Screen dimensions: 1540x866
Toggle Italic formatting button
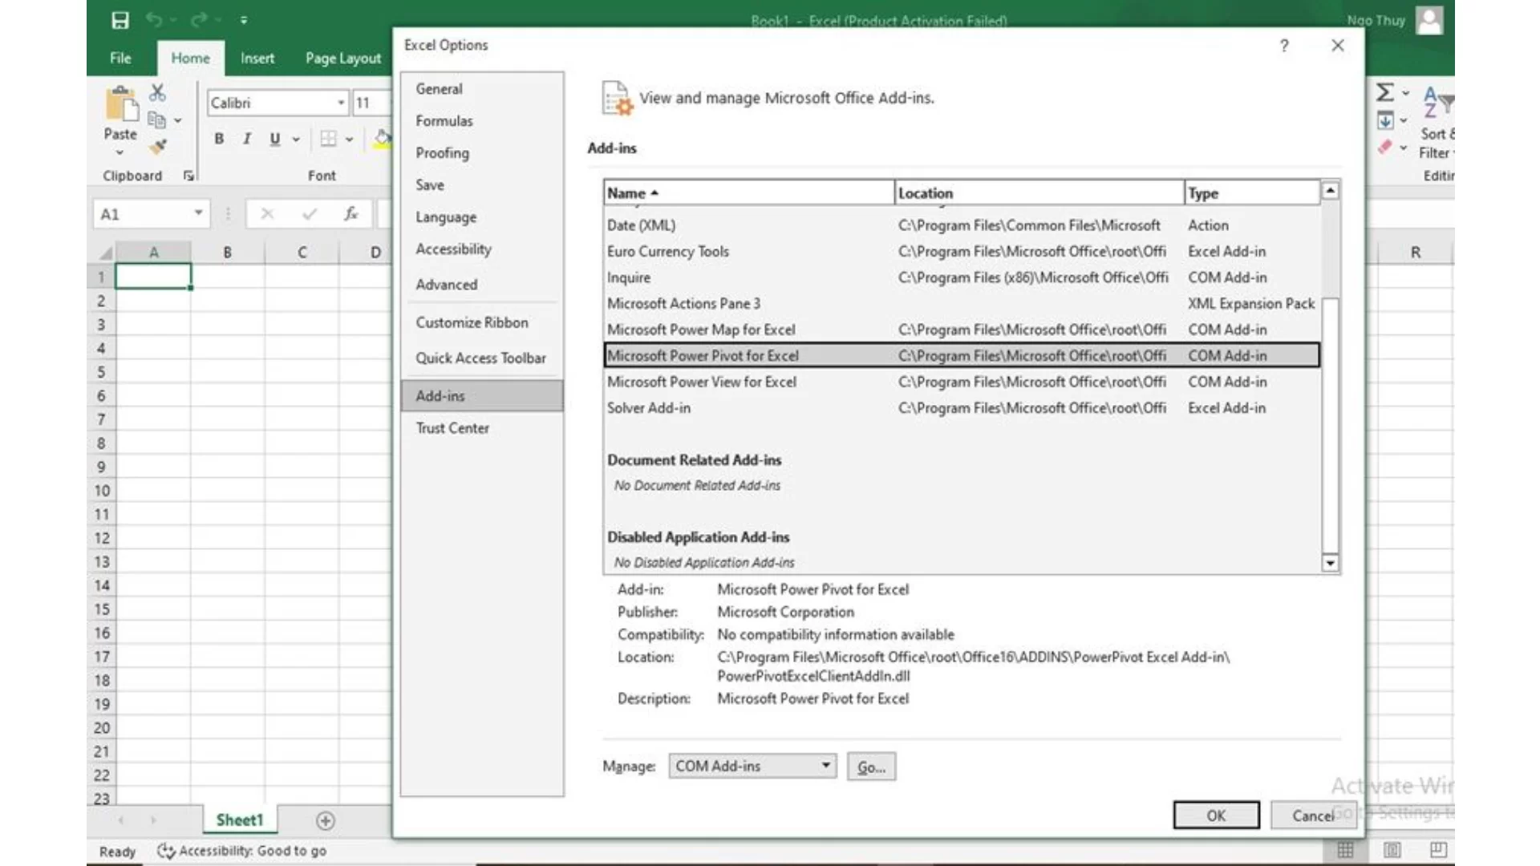[247, 139]
